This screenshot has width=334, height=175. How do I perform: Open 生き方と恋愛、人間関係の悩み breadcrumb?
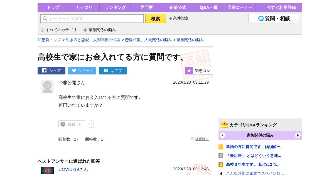pos(93,40)
